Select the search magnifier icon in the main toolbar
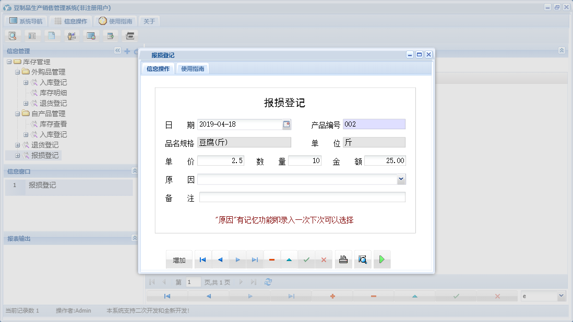Image resolution: width=573 pixels, height=322 pixels. click(12, 35)
